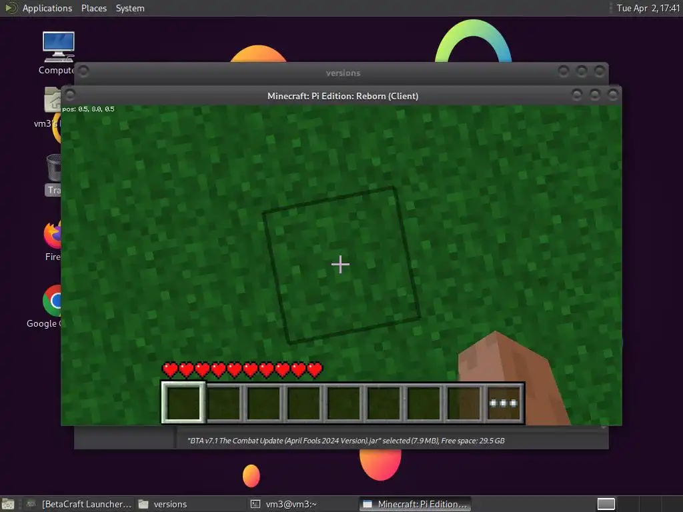683x512 pixels.
Task: Select the second hotbar slot
Action: [224, 403]
